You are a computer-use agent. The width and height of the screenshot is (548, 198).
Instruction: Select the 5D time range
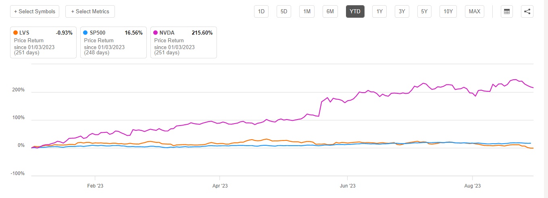pyautogui.click(x=284, y=11)
